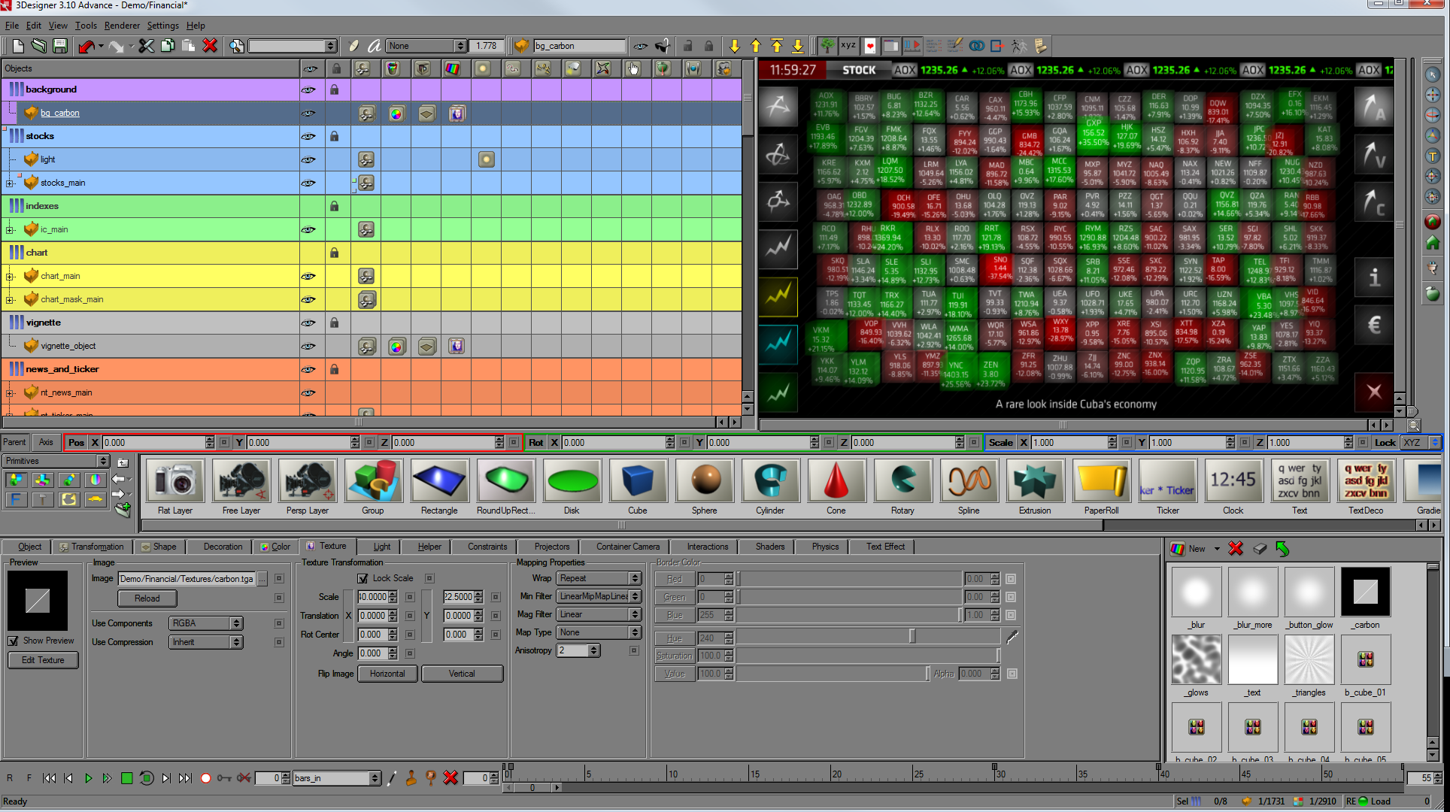Click the red delete X toolbar icon
Screen dimensions: 1450x812
point(210,46)
